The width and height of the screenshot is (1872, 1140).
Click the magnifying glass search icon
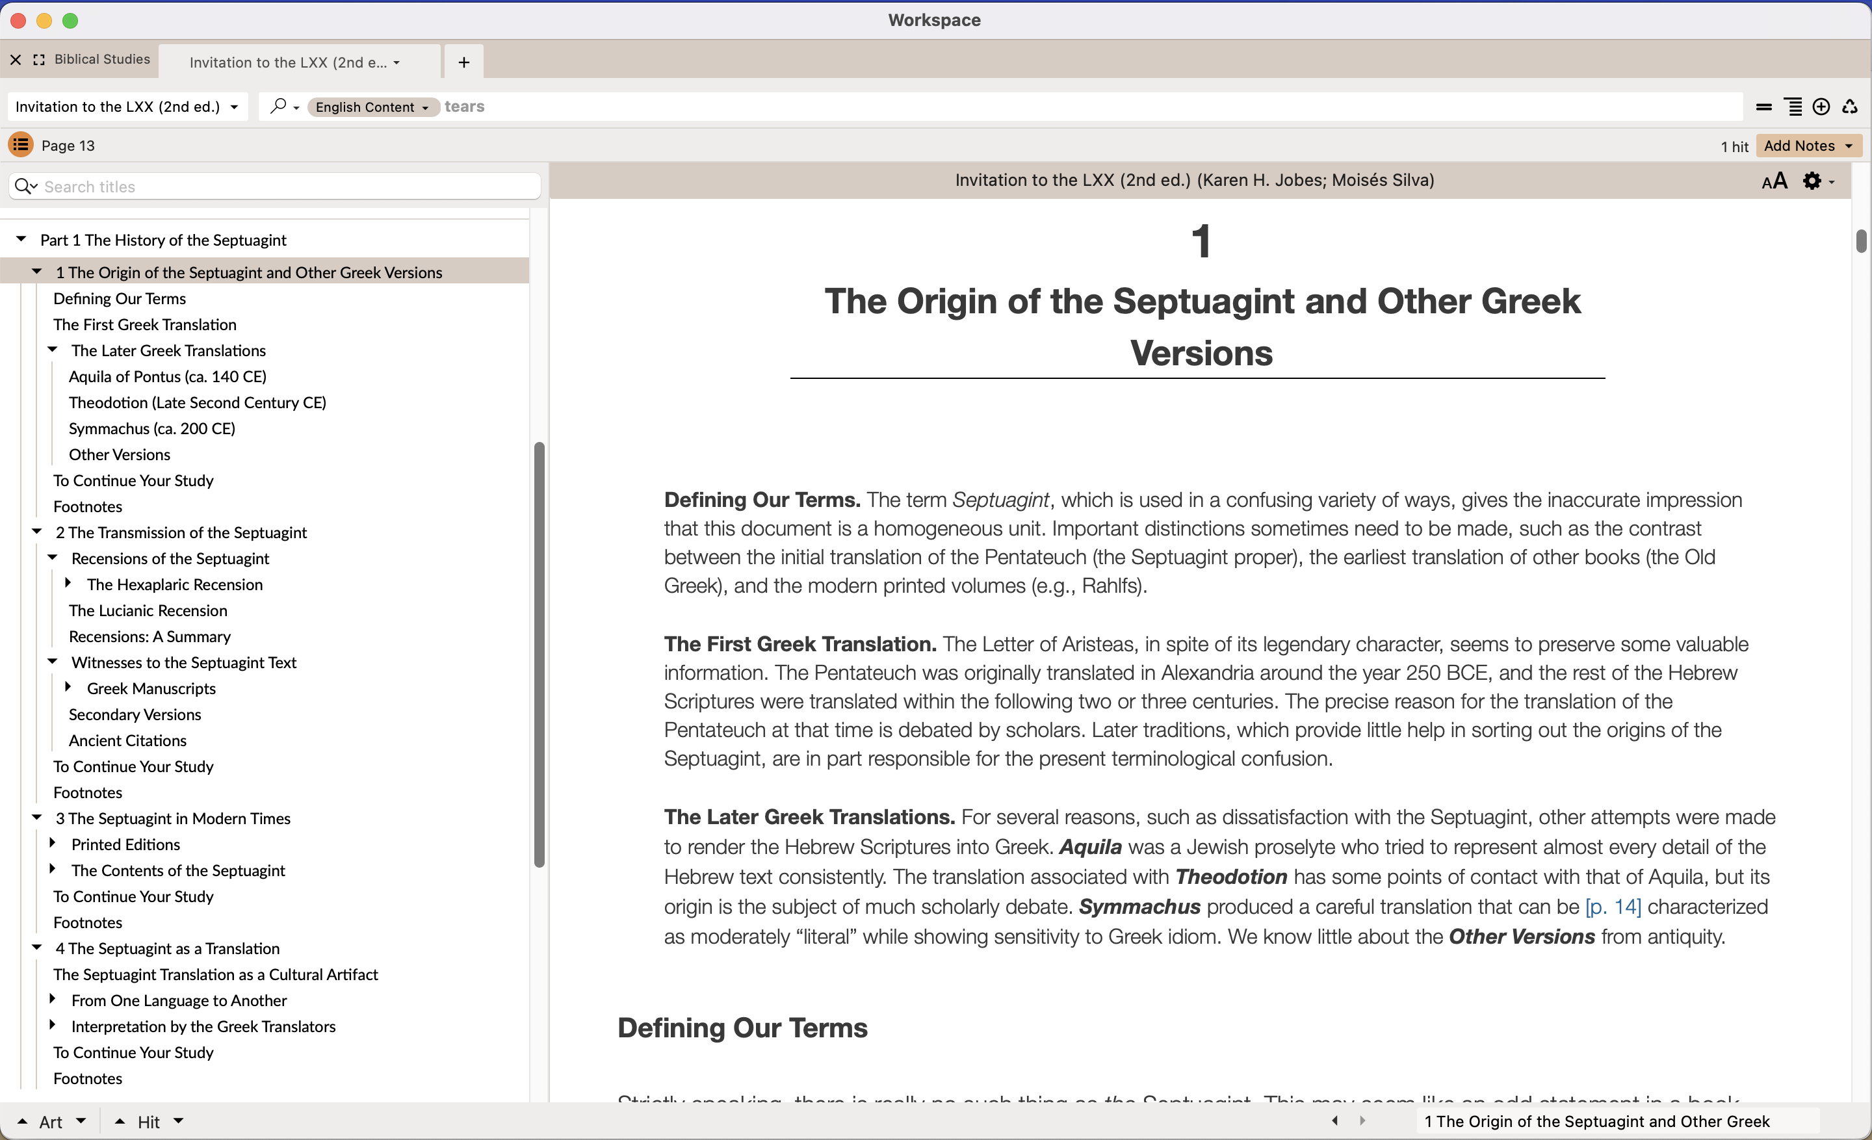[279, 107]
